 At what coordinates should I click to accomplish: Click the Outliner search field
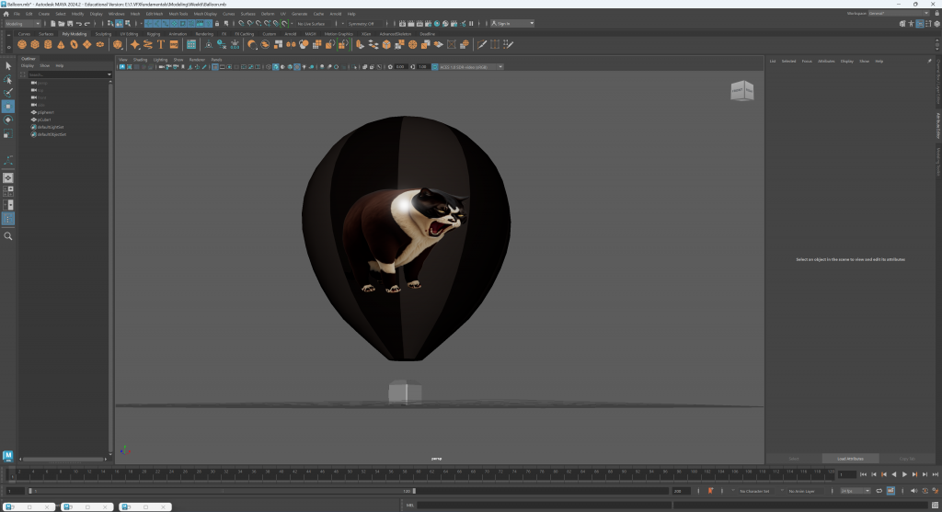click(x=67, y=74)
